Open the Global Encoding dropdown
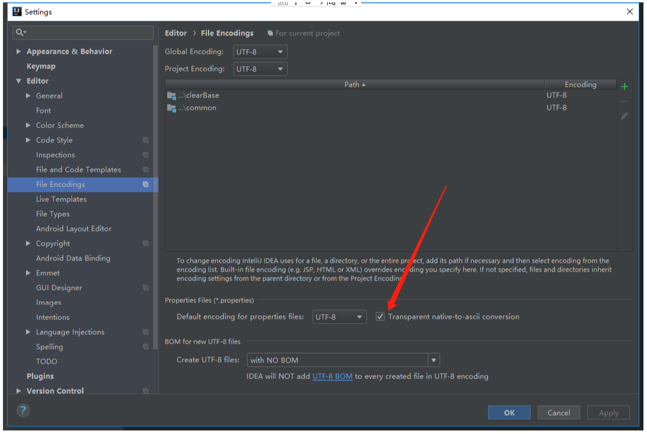Viewport: 647px width, 434px height. point(261,51)
